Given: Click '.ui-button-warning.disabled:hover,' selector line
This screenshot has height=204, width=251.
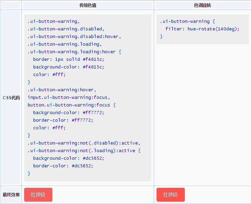Looking at the screenshot, I should coord(74,37).
